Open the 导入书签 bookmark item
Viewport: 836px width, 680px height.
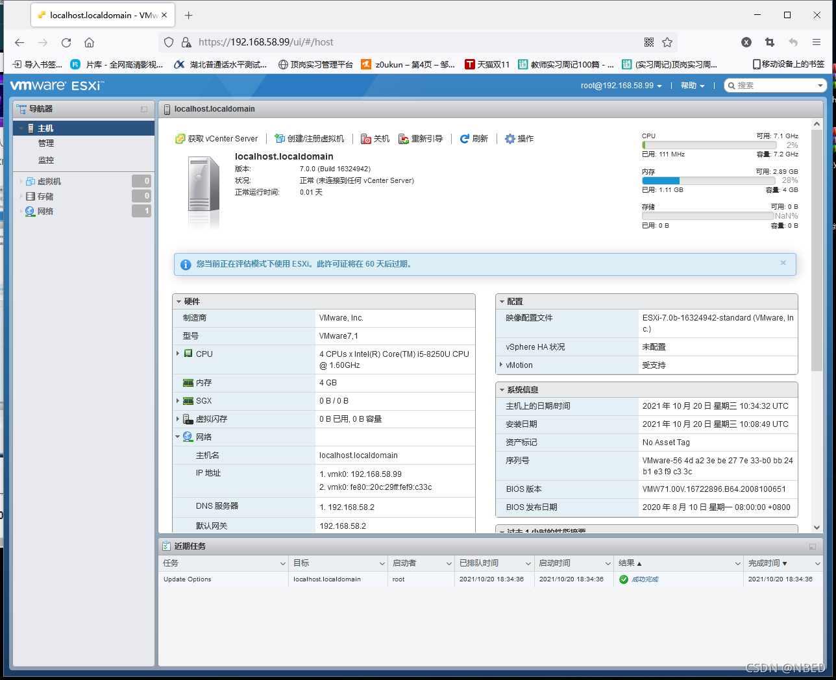(38, 64)
